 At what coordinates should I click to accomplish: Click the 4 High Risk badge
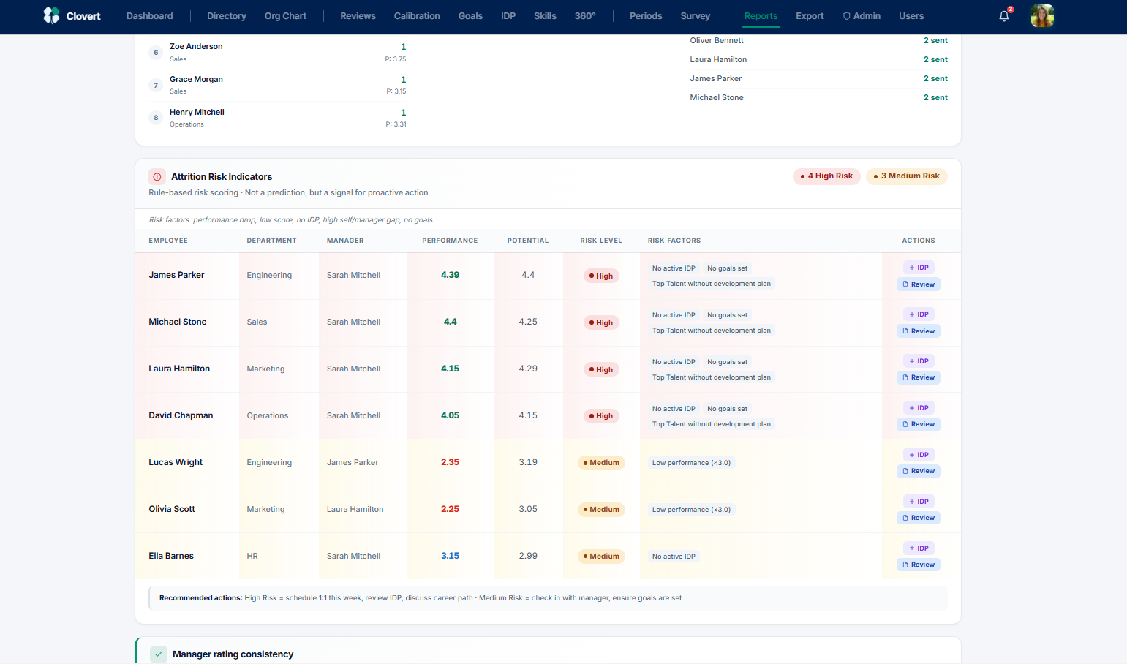click(826, 176)
